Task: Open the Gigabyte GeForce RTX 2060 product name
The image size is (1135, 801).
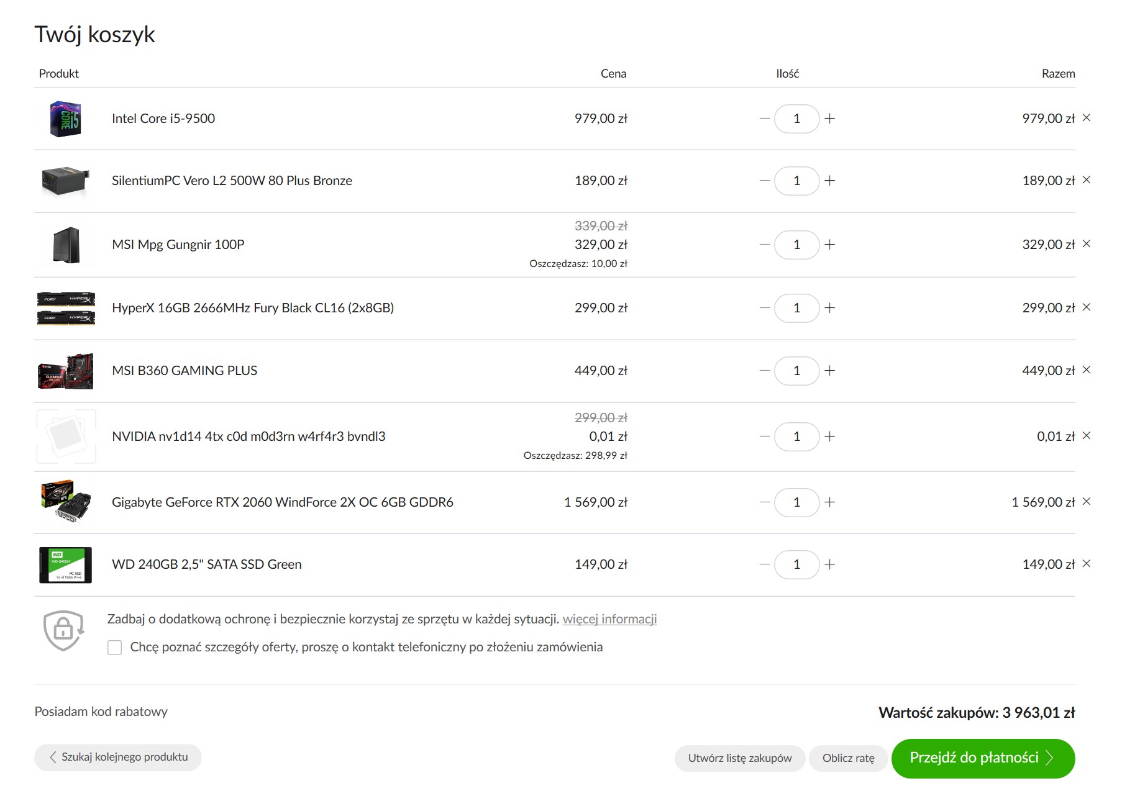Action: [x=283, y=502]
